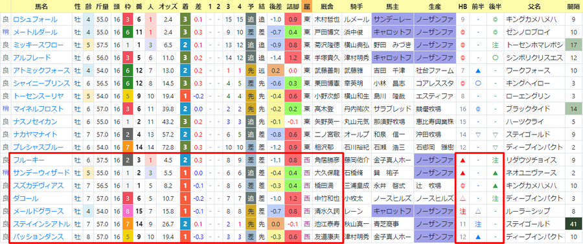The image size is (583, 244).
Task: Click the ミッキースワロー horse name
Action: click(38, 45)
